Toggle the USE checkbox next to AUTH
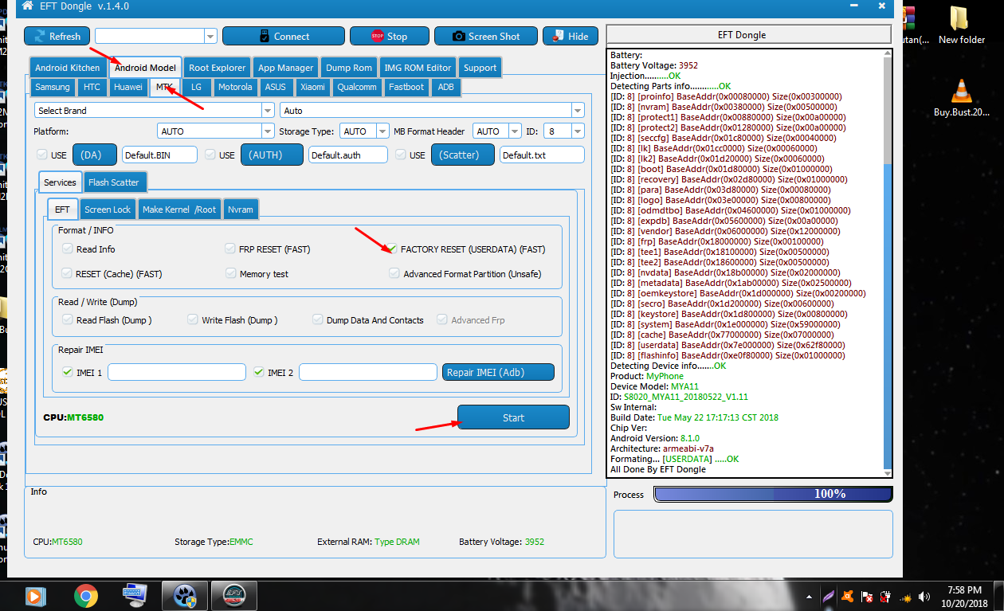This screenshot has height=611, width=1004. point(210,155)
